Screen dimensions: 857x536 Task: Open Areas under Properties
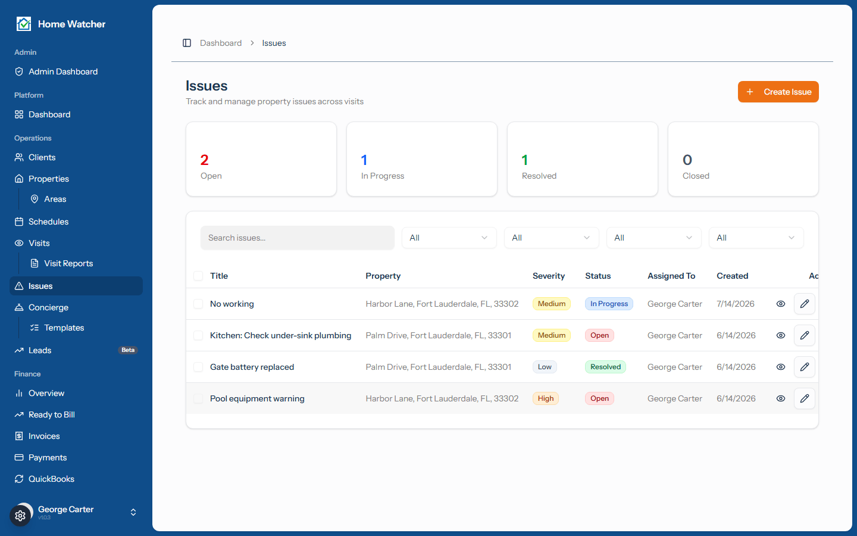point(84,199)
